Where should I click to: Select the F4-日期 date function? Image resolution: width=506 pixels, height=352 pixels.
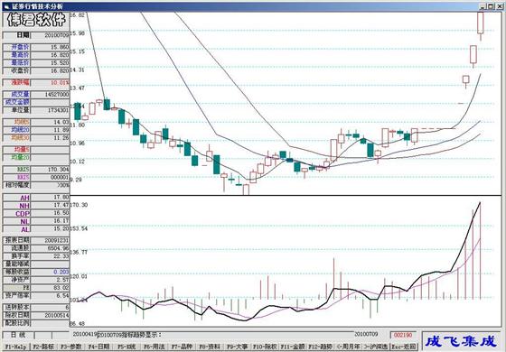(x=98, y=347)
